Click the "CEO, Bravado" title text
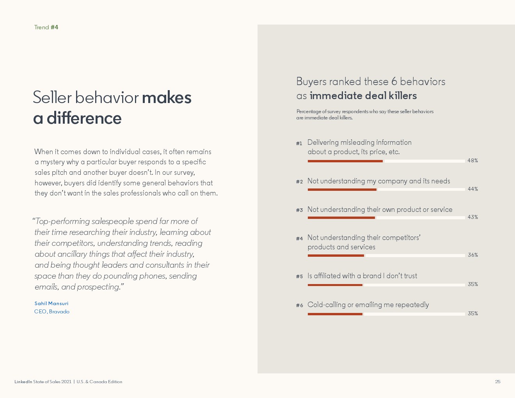 52,312
